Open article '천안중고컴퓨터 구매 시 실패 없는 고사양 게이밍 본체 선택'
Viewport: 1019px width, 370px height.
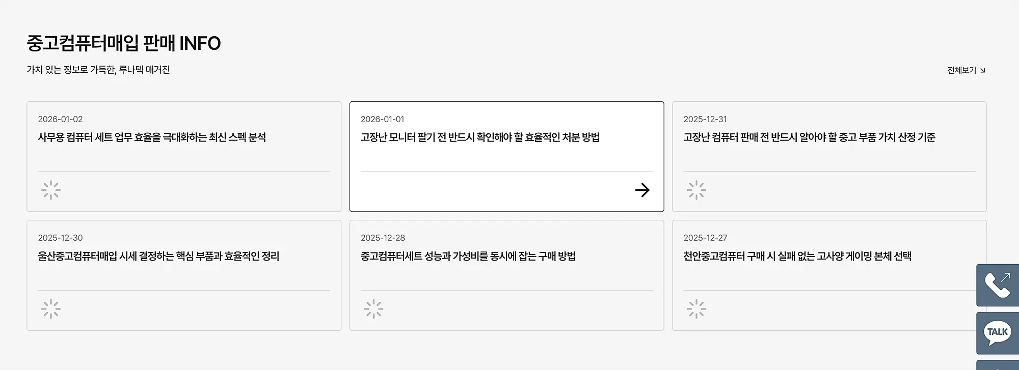point(797,256)
